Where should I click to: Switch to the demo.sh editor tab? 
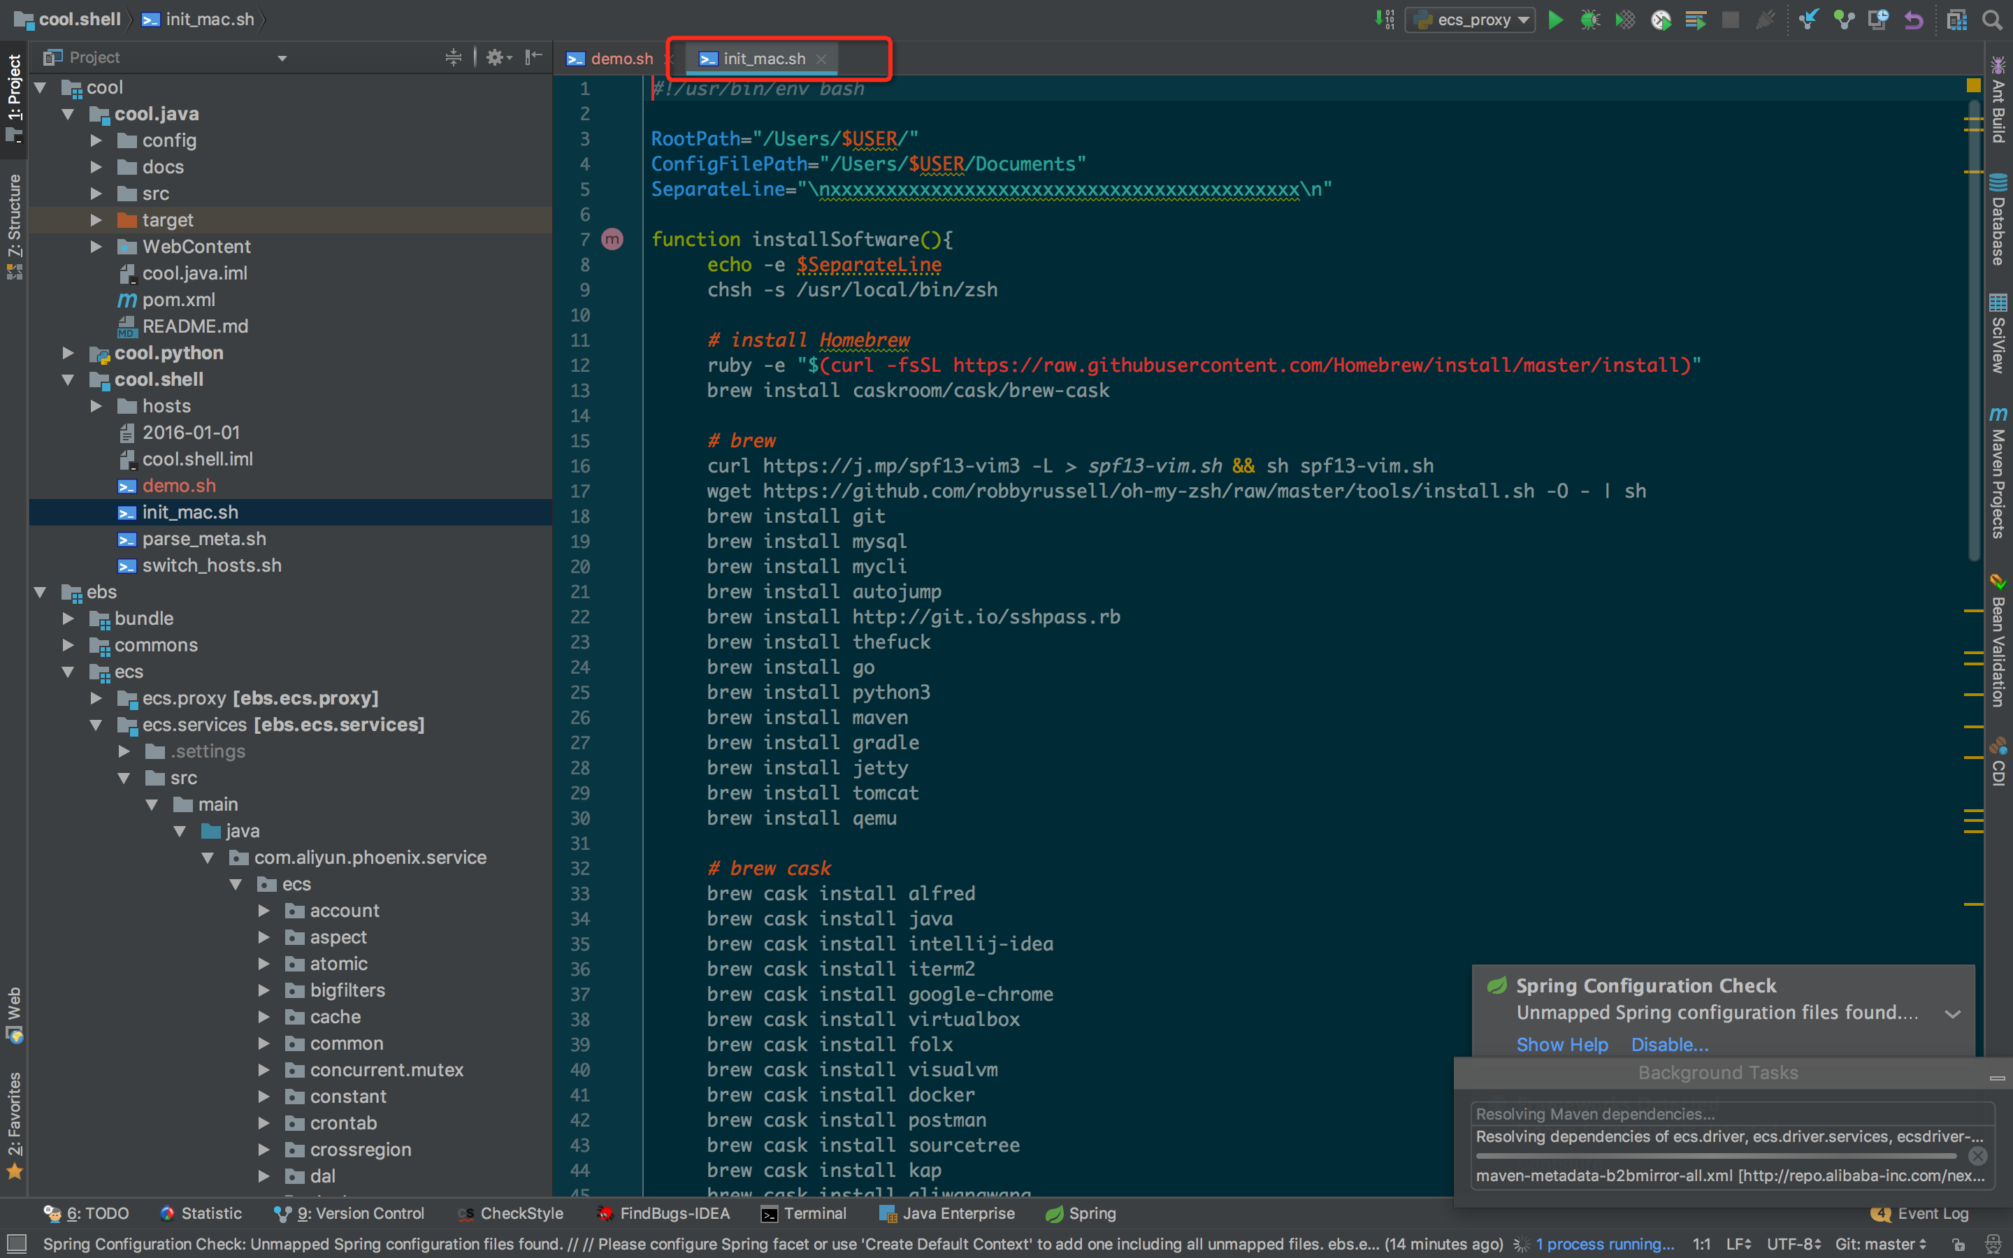click(621, 58)
